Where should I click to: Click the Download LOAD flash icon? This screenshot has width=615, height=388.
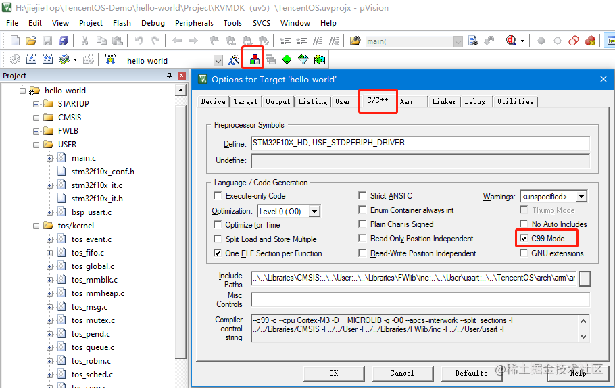[x=110, y=59]
